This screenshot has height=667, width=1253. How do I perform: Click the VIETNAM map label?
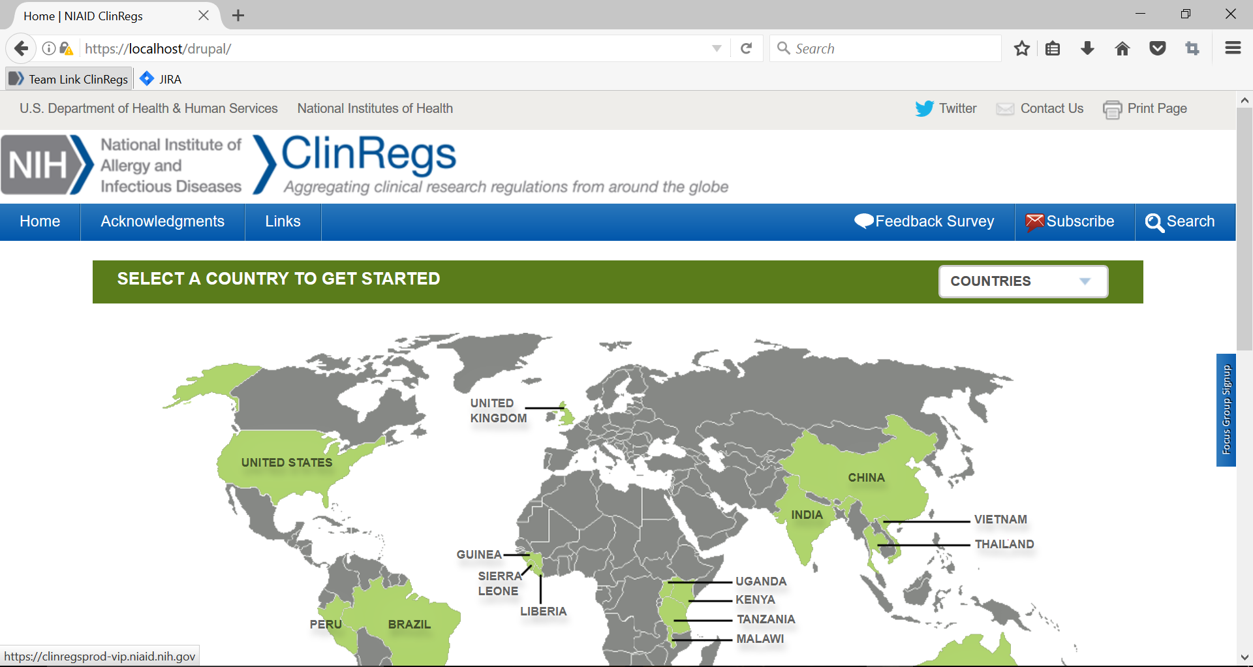1001,520
